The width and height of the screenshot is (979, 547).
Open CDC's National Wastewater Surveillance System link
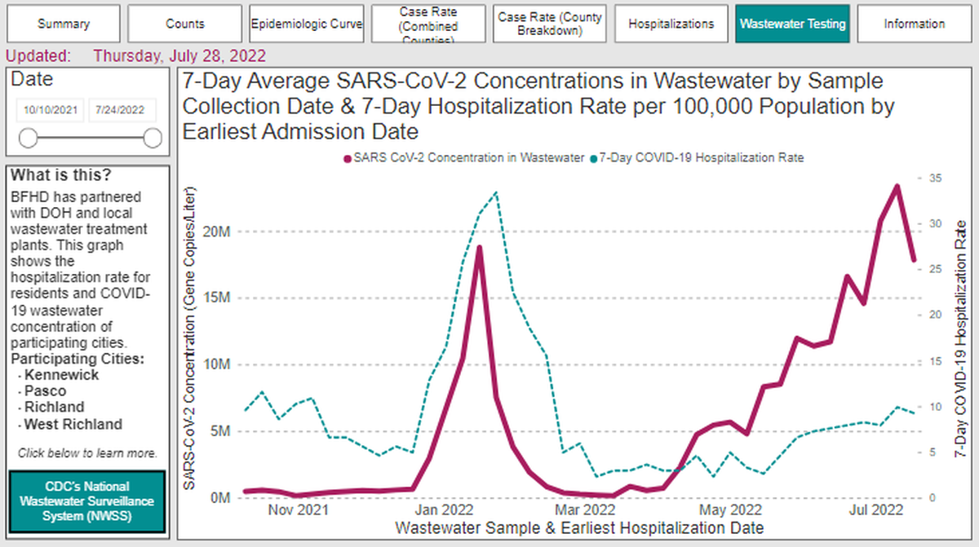[88, 501]
